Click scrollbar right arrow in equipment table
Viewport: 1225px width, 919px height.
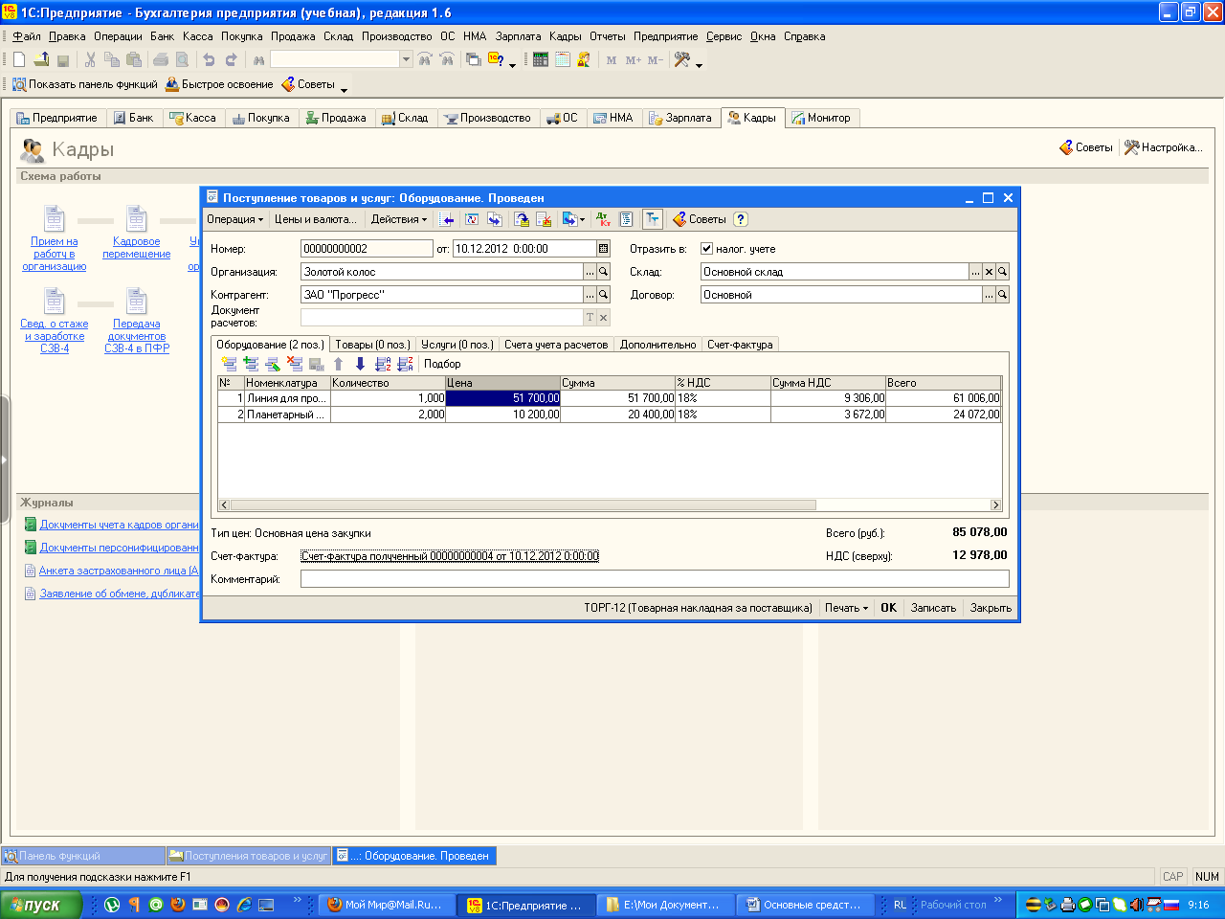995,504
